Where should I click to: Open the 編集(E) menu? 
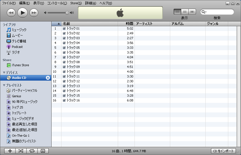coord(24,3)
